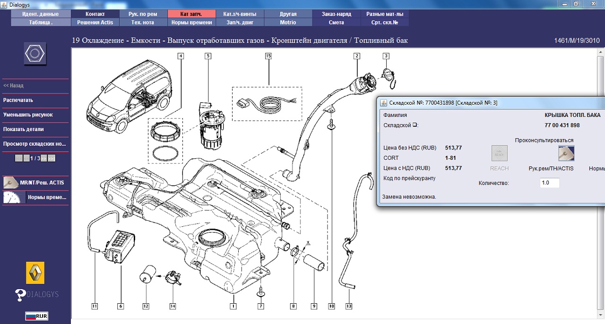The image size is (605, 324).
Task: Go to first diagram page button
Action: tap(18, 158)
